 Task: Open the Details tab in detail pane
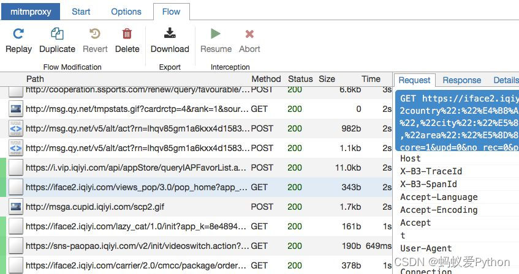[x=506, y=80]
